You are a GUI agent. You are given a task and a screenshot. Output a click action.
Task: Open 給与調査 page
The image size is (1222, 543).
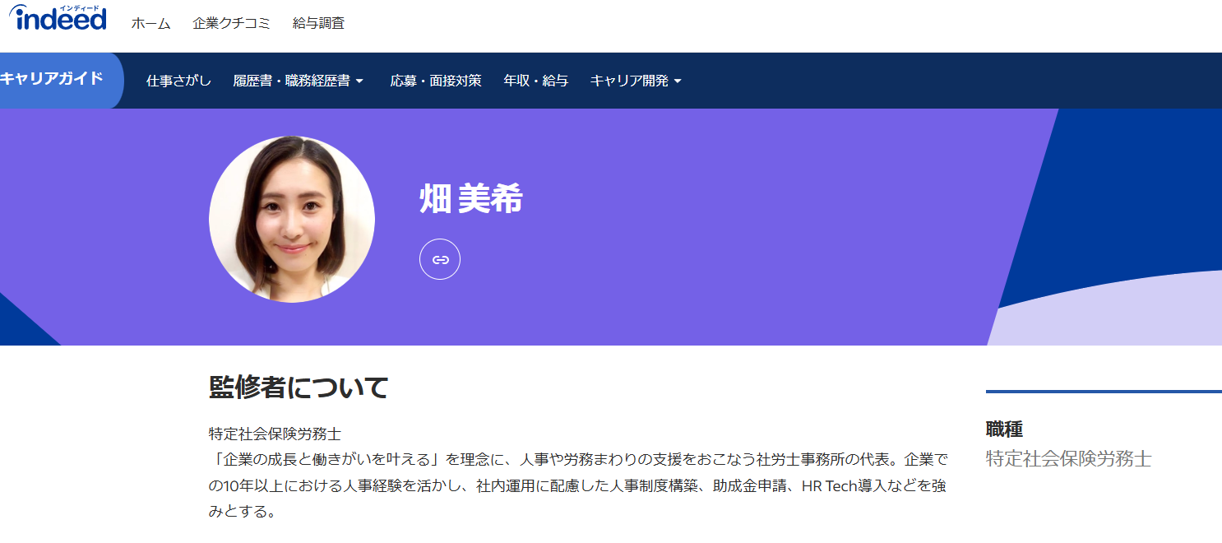click(x=319, y=23)
